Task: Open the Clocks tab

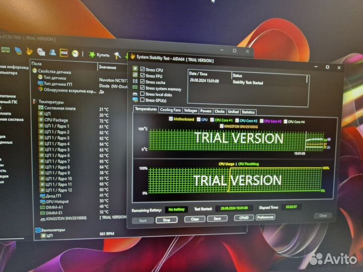Action: point(219,111)
